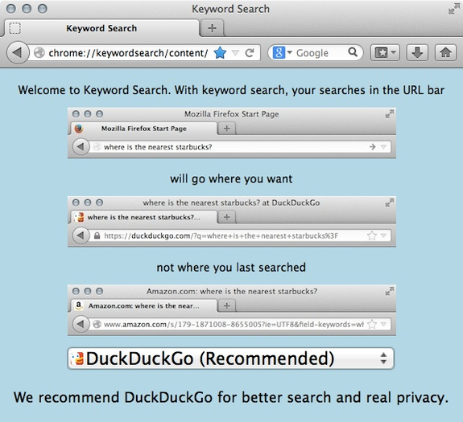Open a new tab with plus button
This screenshot has height=422, width=463.
tap(212, 28)
